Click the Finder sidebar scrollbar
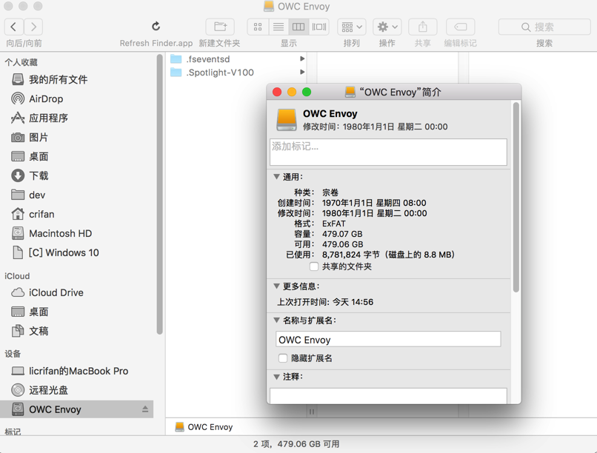This screenshot has width=597, height=453. [159, 195]
